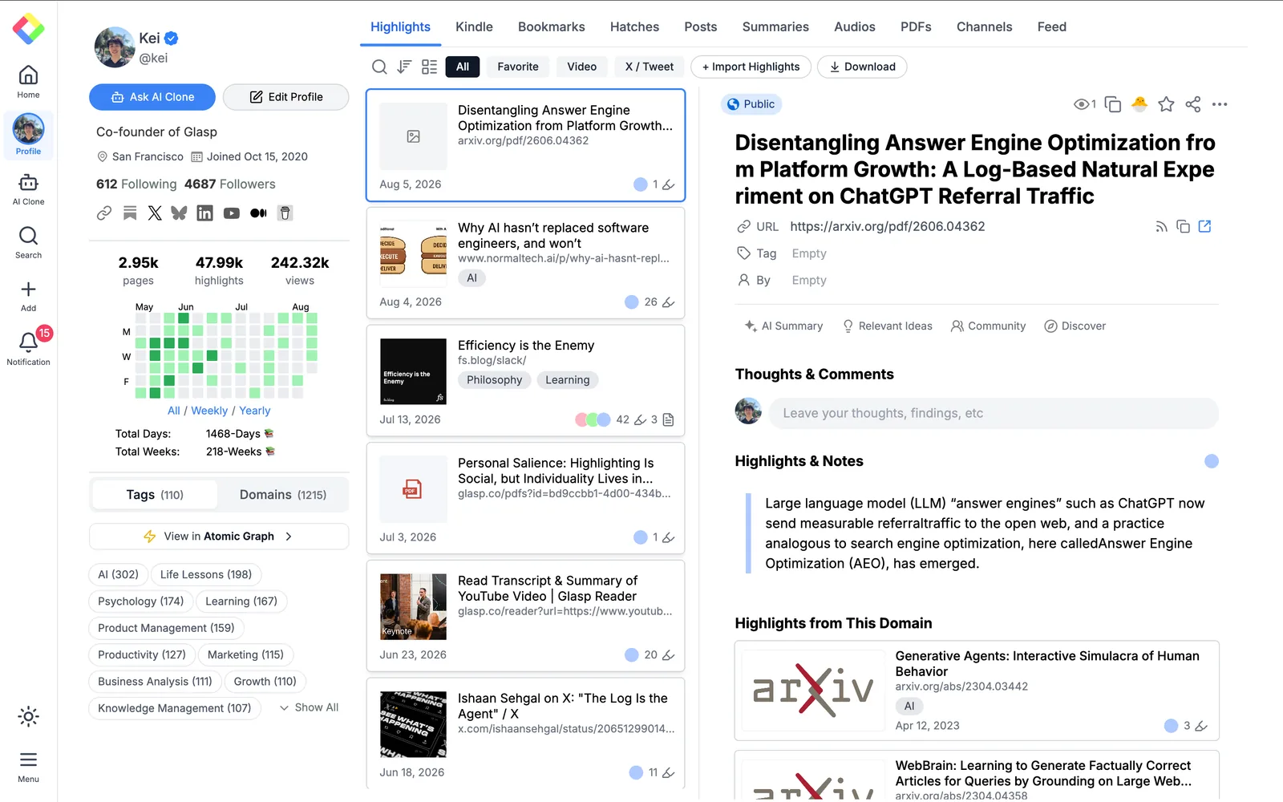Toggle the light/dark theme sun icon
1283x802 pixels.
click(x=28, y=716)
